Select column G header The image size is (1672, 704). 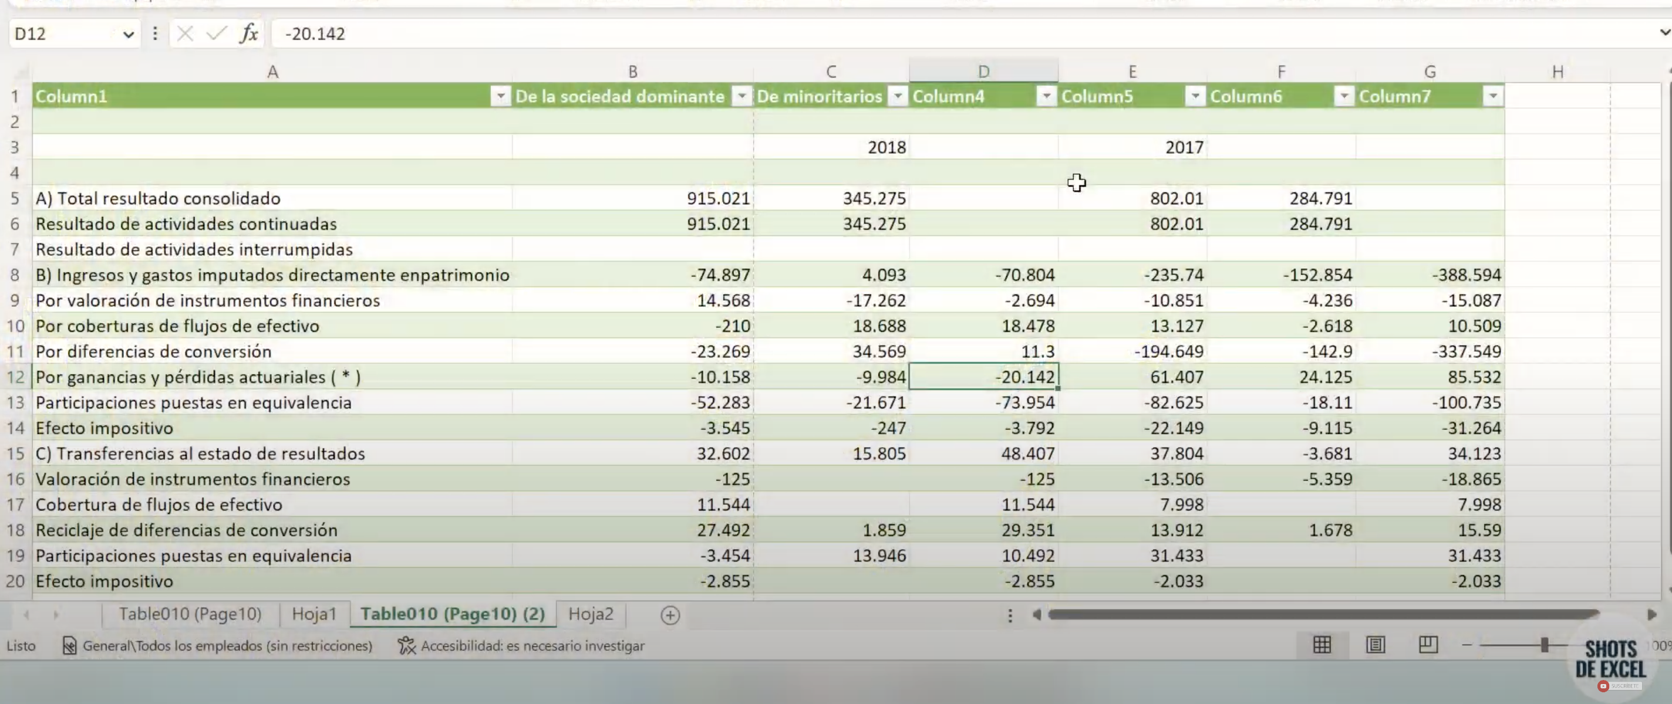click(1430, 72)
